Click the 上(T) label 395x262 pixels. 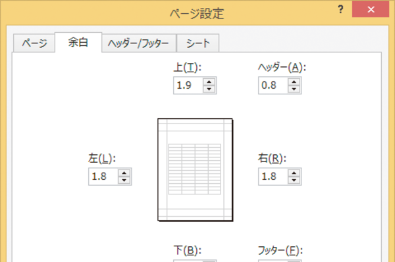(x=188, y=68)
